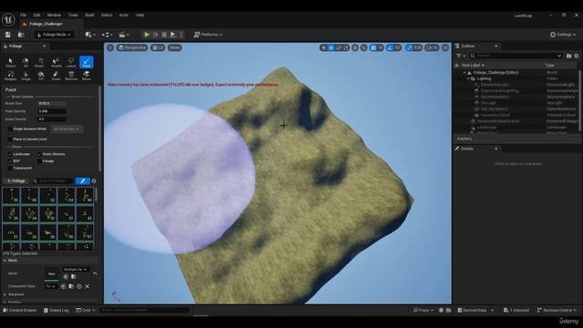Viewport: 583px width, 328px height.
Task: Select the Move foliage tool
Action: pos(87,76)
